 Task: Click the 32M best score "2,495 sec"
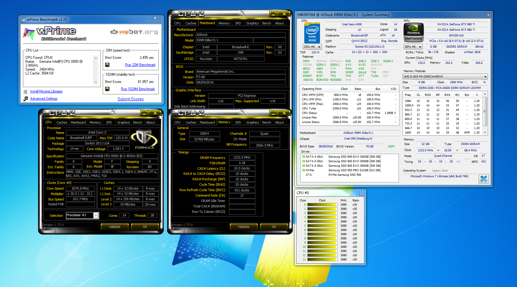(x=147, y=58)
